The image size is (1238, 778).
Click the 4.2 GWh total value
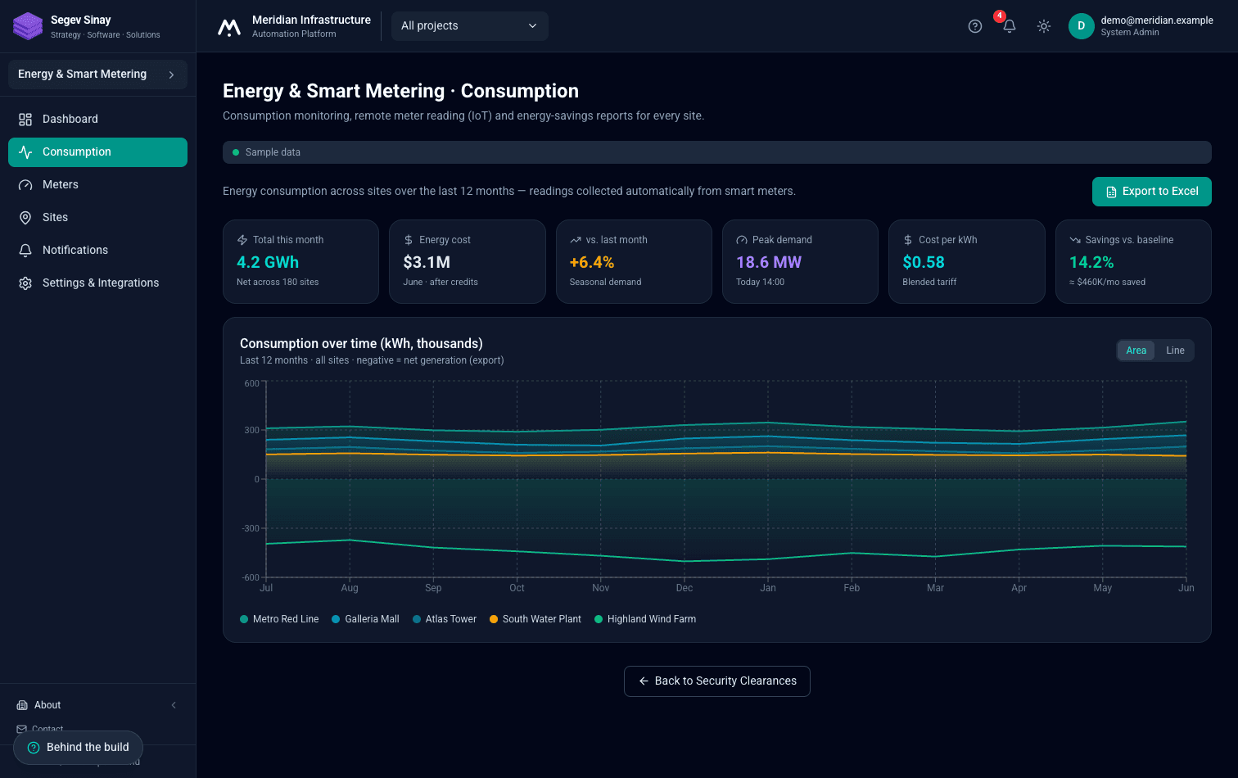(x=268, y=263)
